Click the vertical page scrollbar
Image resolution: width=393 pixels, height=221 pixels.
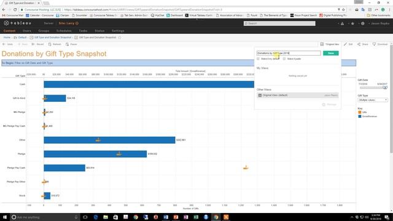(x=391, y=99)
